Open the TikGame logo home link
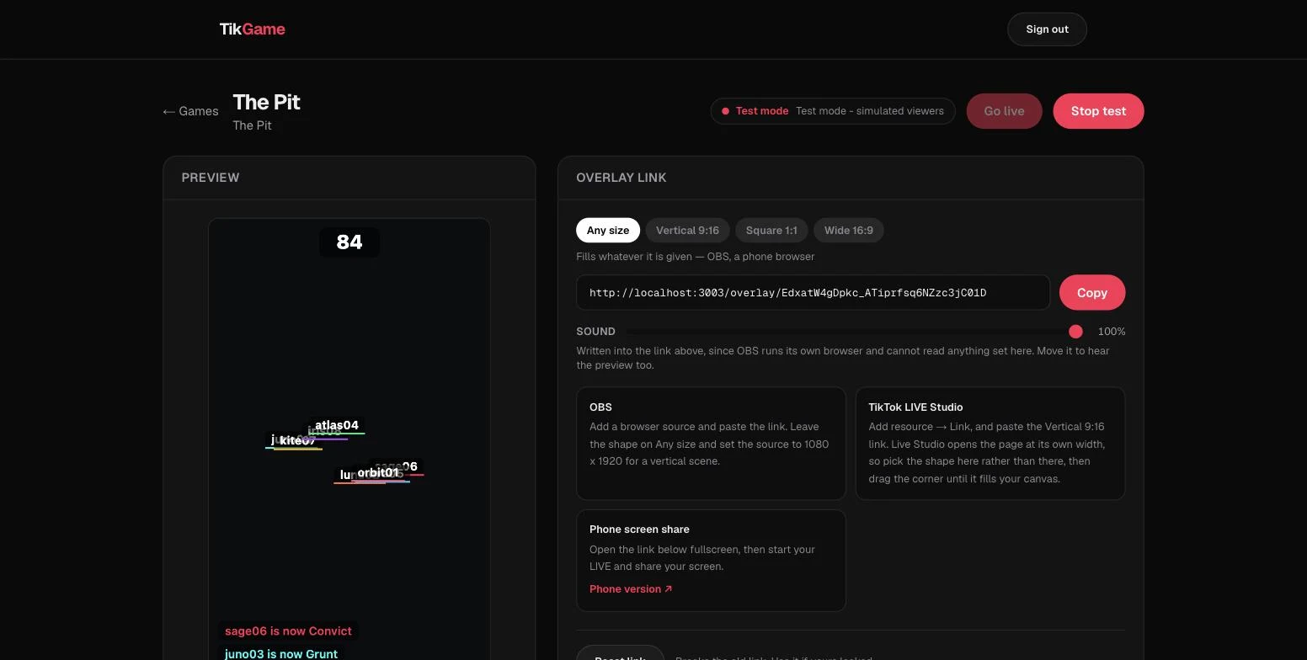Image resolution: width=1307 pixels, height=660 pixels. (x=252, y=29)
